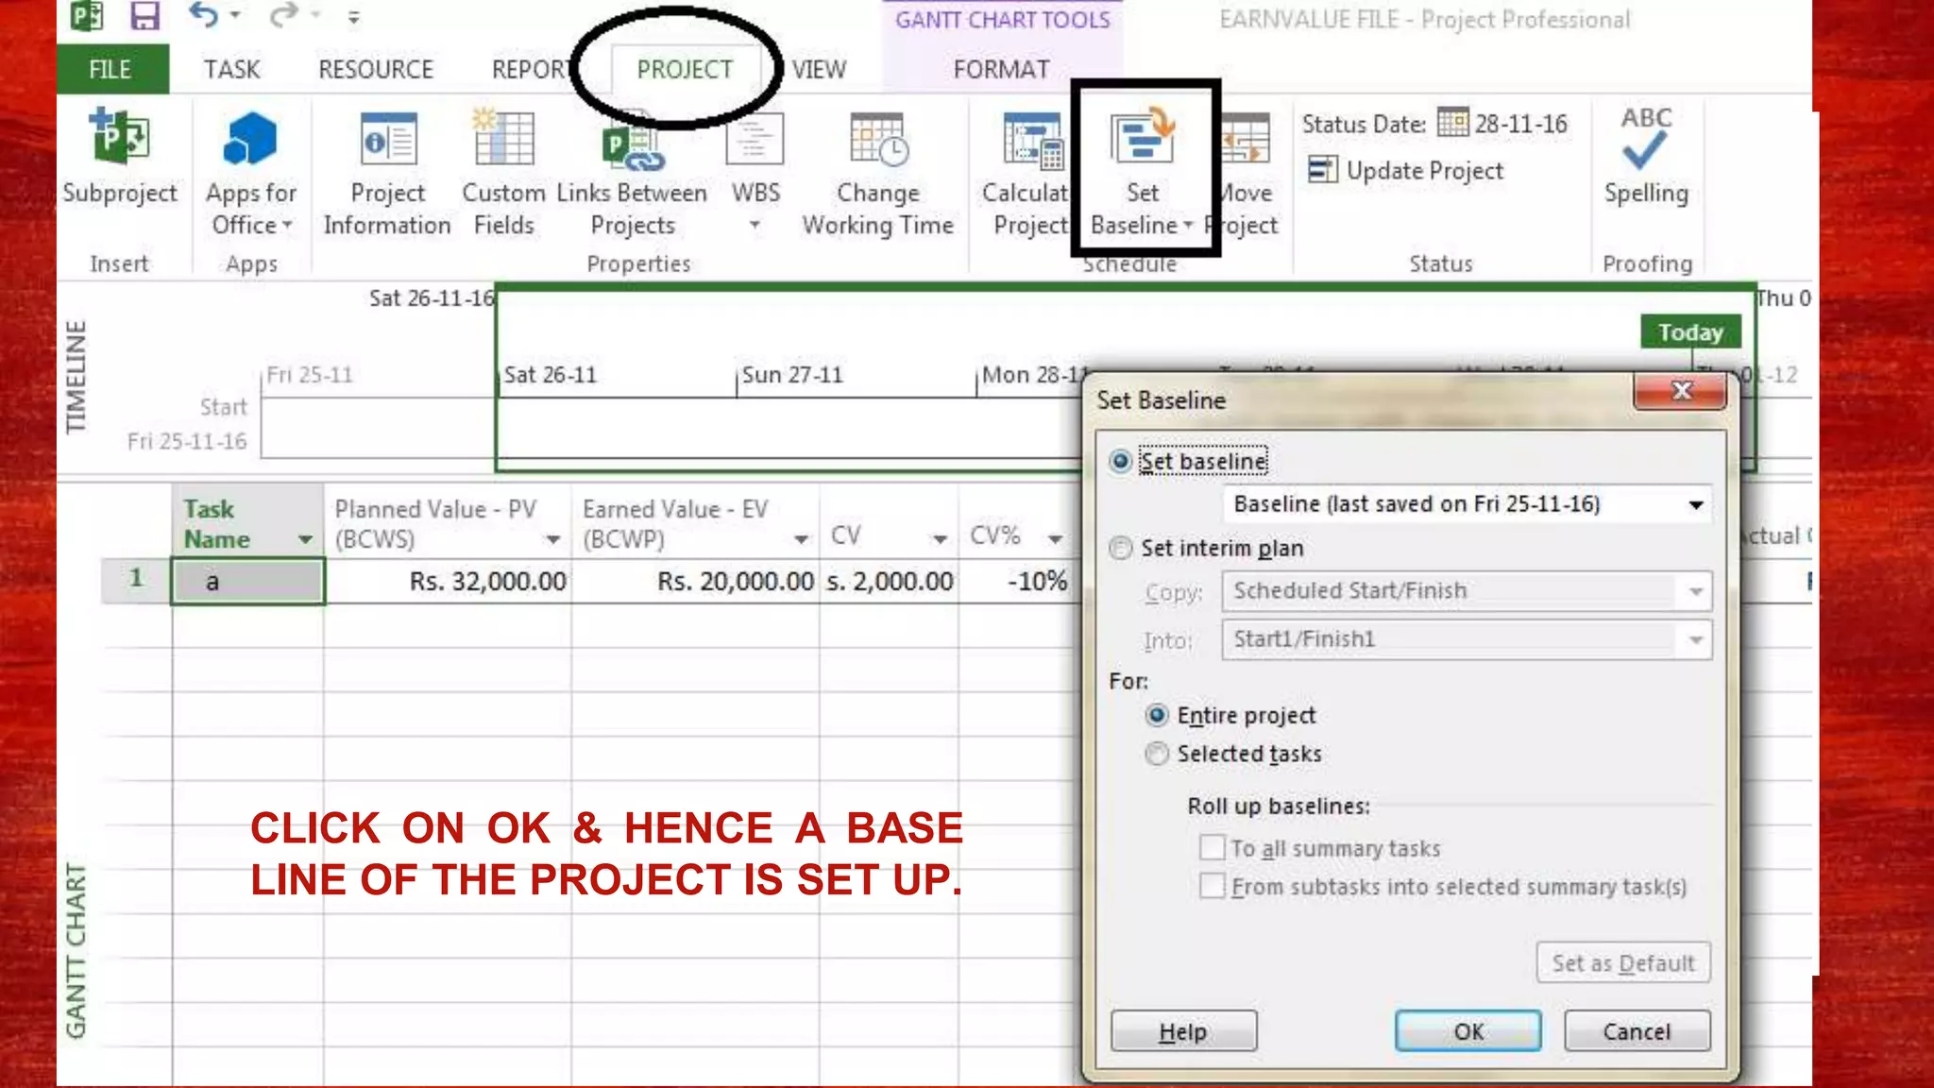The height and width of the screenshot is (1088, 1934).
Task: Open Change Working Time icon
Action: point(877,142)
